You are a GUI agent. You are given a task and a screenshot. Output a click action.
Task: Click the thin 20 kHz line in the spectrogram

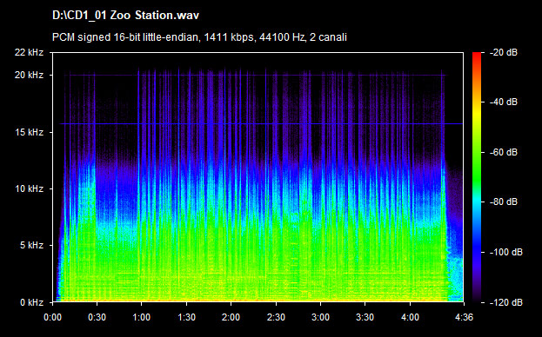[256, 75]
